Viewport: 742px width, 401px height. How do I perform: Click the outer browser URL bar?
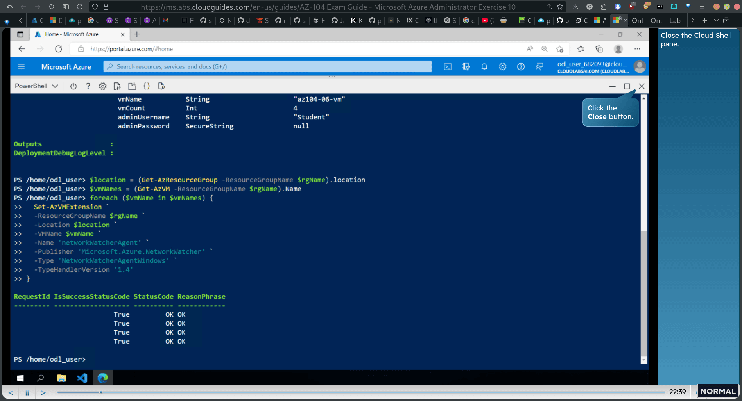(x=328, y=7)
